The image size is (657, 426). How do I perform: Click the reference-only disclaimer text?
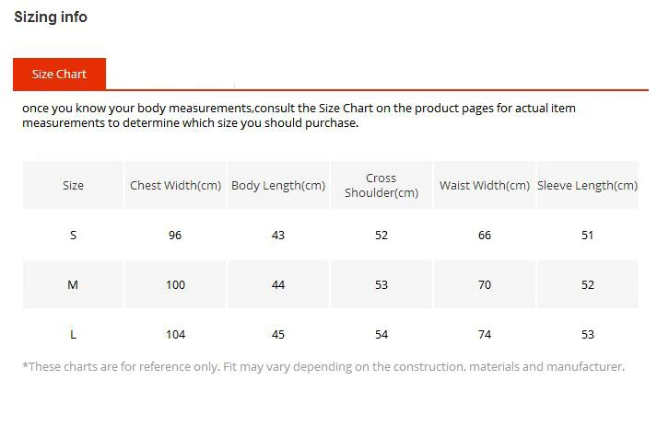[323, 366]
